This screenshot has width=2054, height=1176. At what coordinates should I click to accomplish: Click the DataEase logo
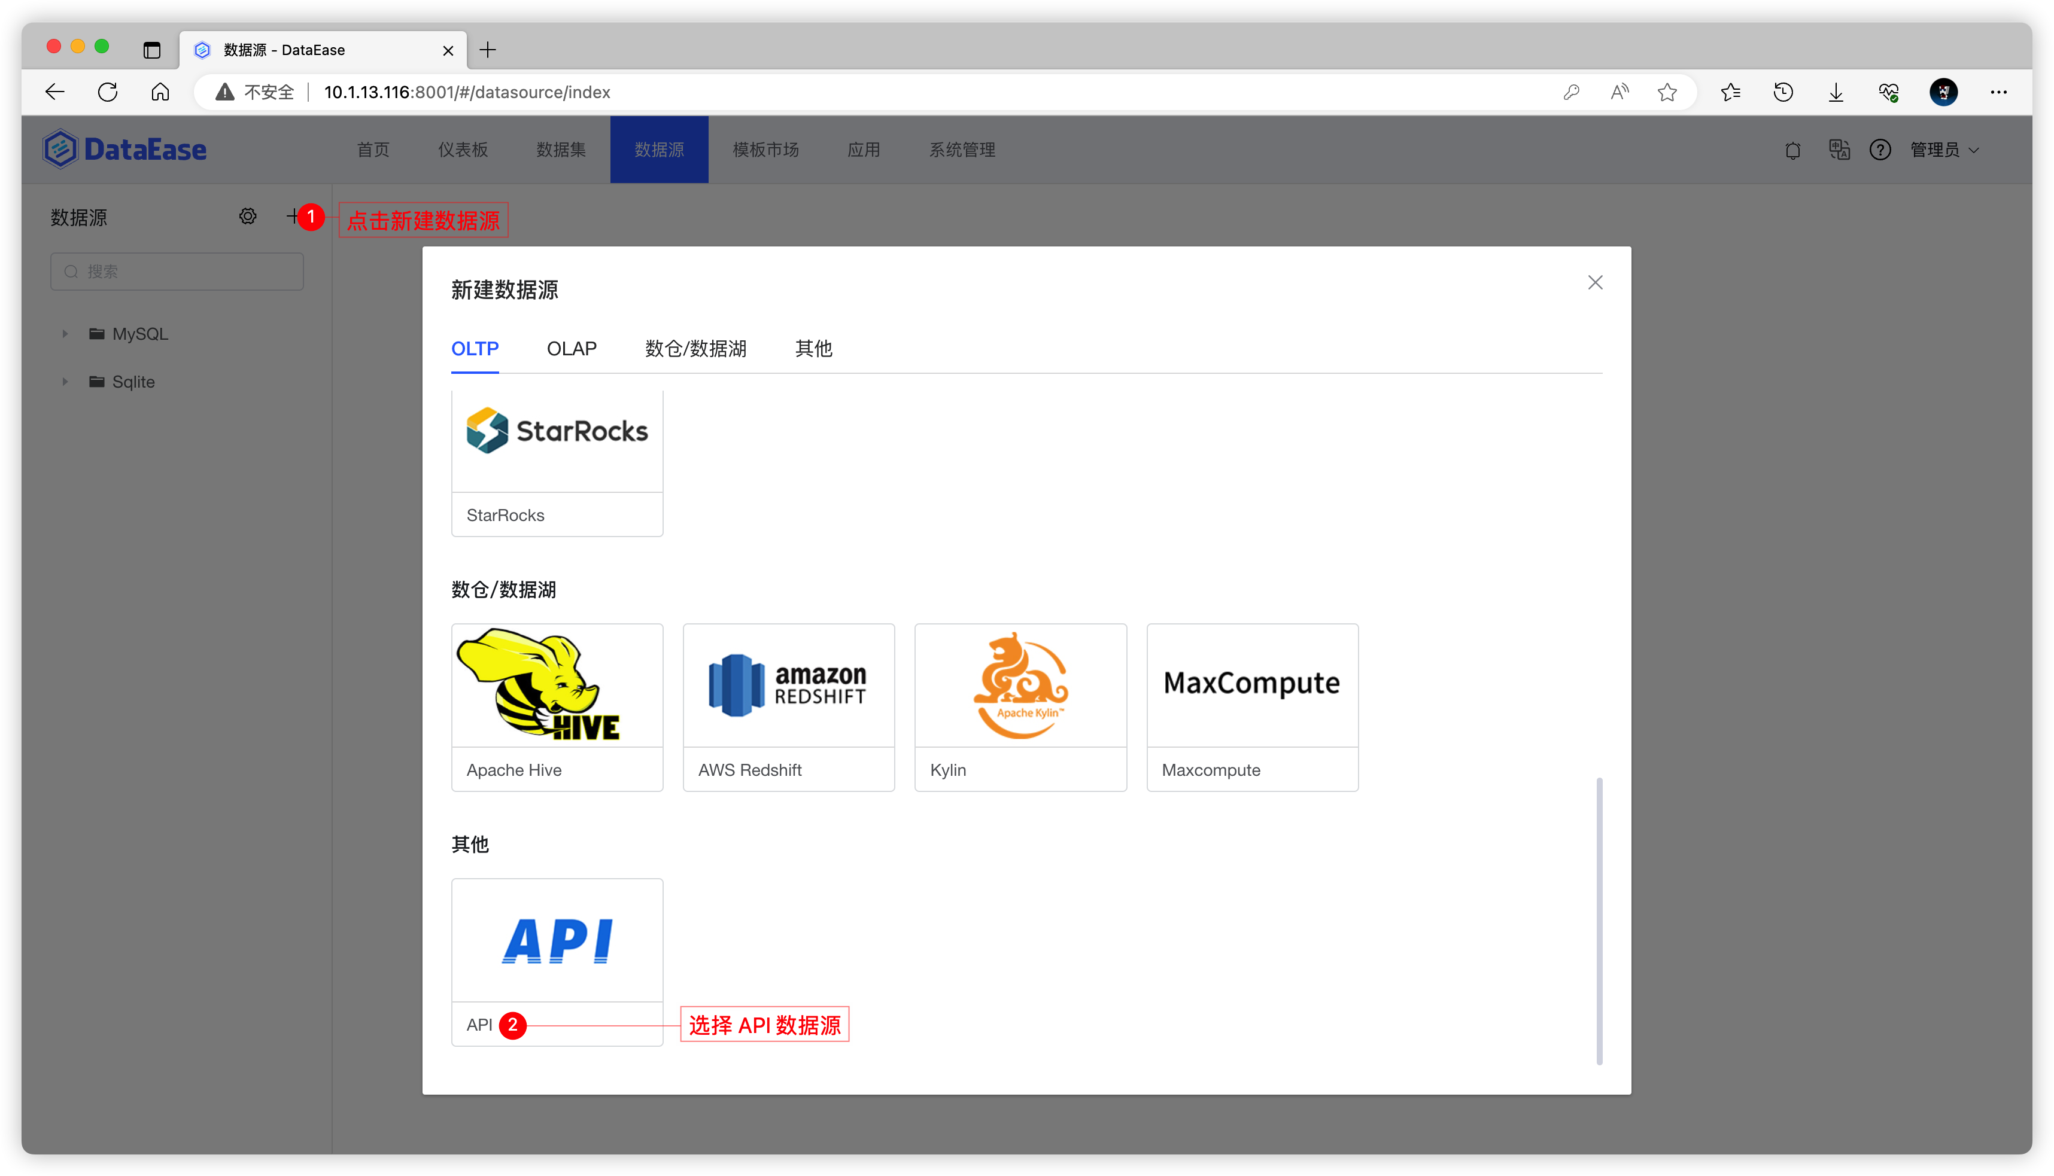click(124, 150)
